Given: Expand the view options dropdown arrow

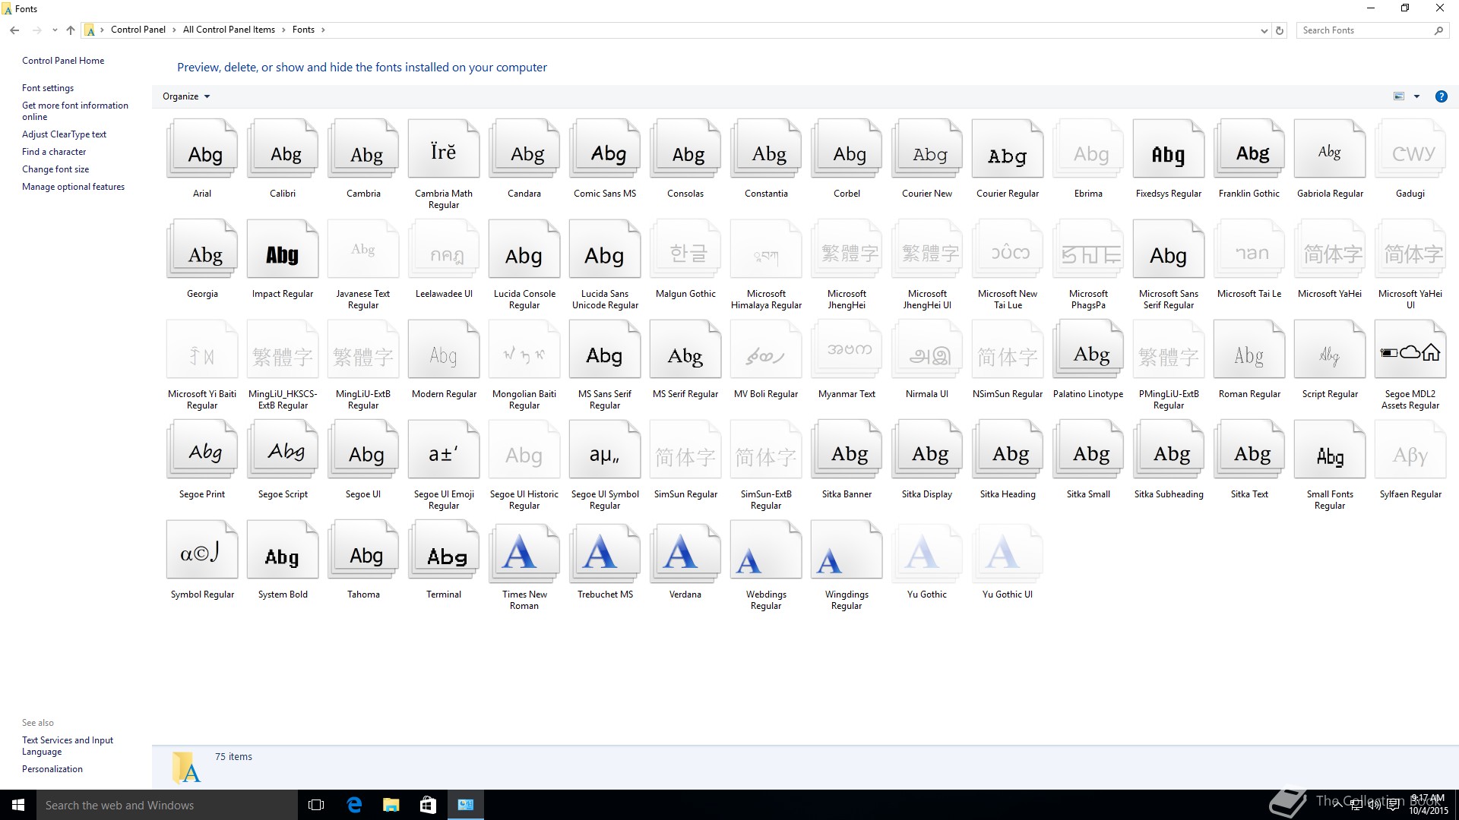Looking at the screenshot, I should coord(1416,96).
